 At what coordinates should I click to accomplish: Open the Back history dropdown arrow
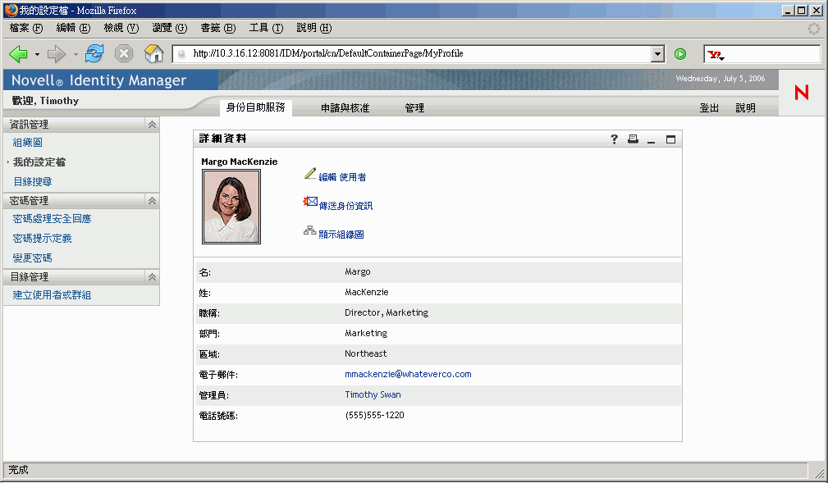pos(37,54)
